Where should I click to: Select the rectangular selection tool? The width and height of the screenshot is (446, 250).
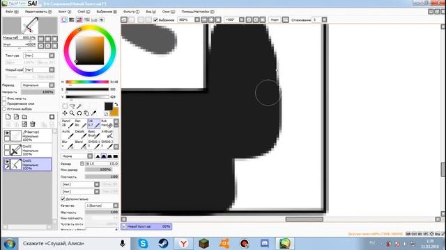65,106
